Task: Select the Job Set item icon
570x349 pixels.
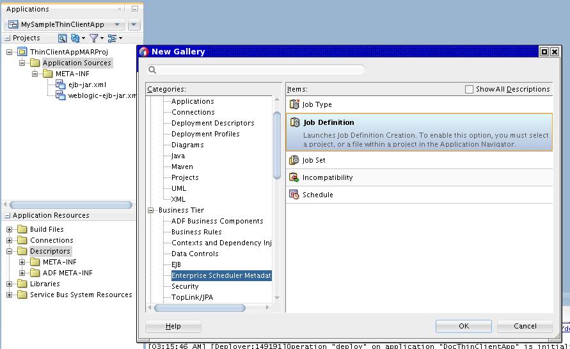Action: pos(294,159)
